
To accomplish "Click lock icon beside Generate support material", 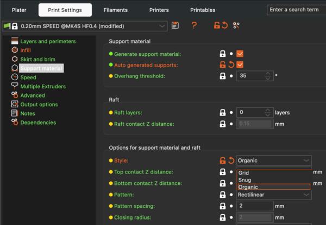I will tap(223, 54).
